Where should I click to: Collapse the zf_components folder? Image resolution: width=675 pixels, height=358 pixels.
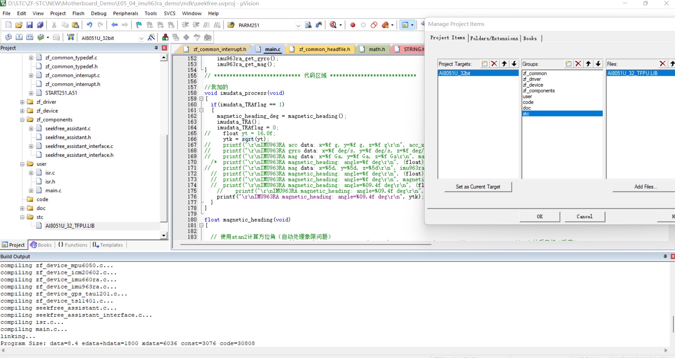pos(22,120)
